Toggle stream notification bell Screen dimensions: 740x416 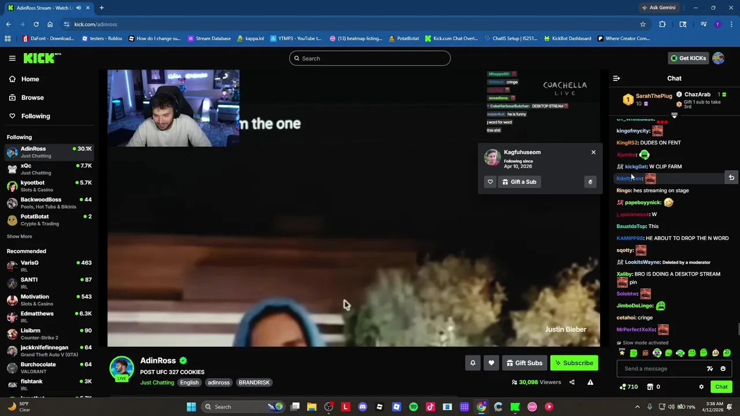pyautogui.click(x=472, y=363)
